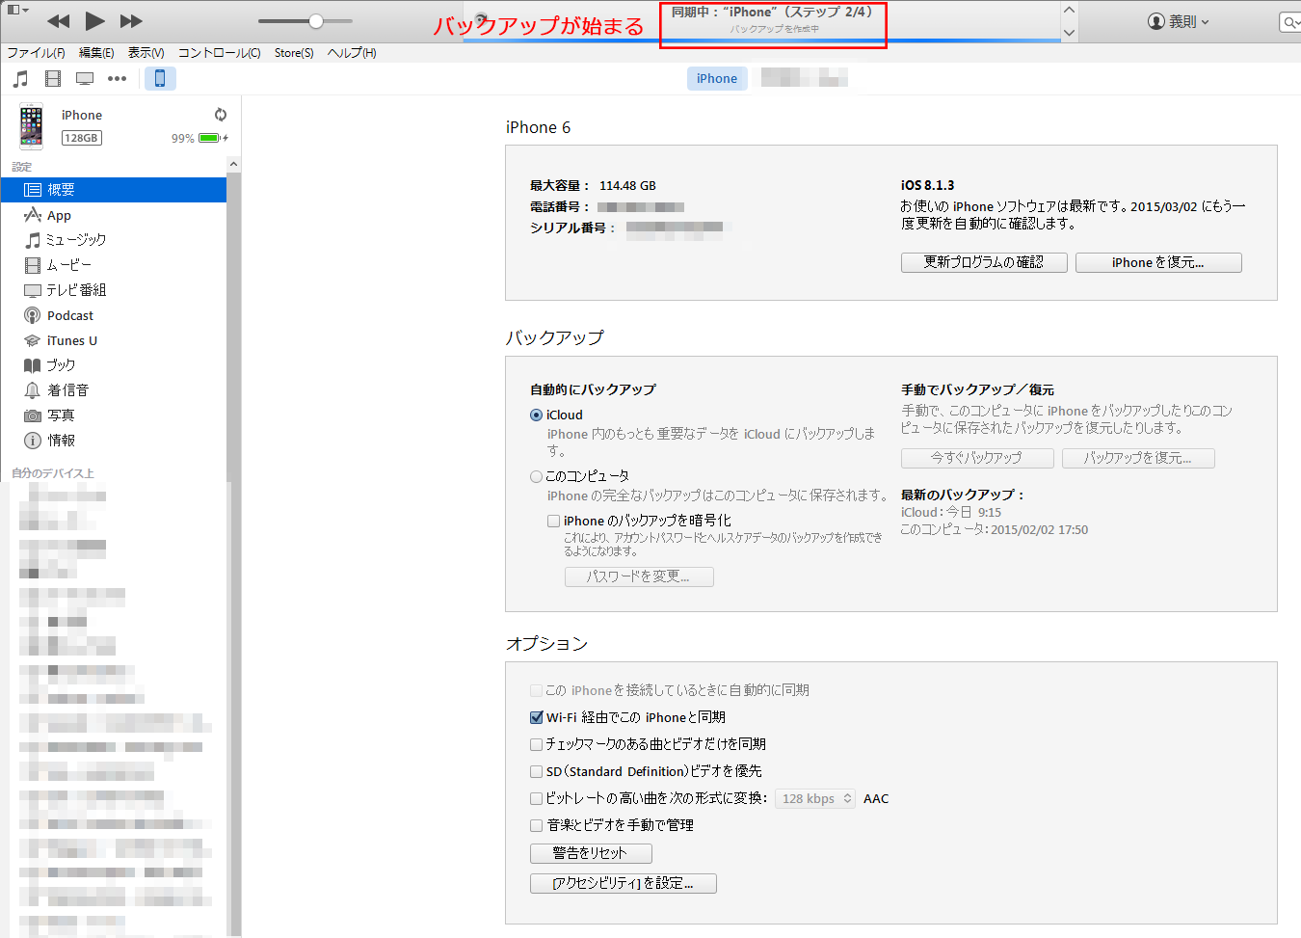
Task: Click バックアップを復元 button
Action: [1138, 458]
